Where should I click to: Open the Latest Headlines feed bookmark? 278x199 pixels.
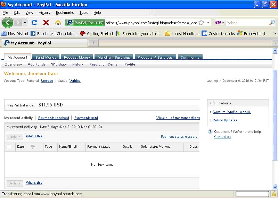[182, 33]
